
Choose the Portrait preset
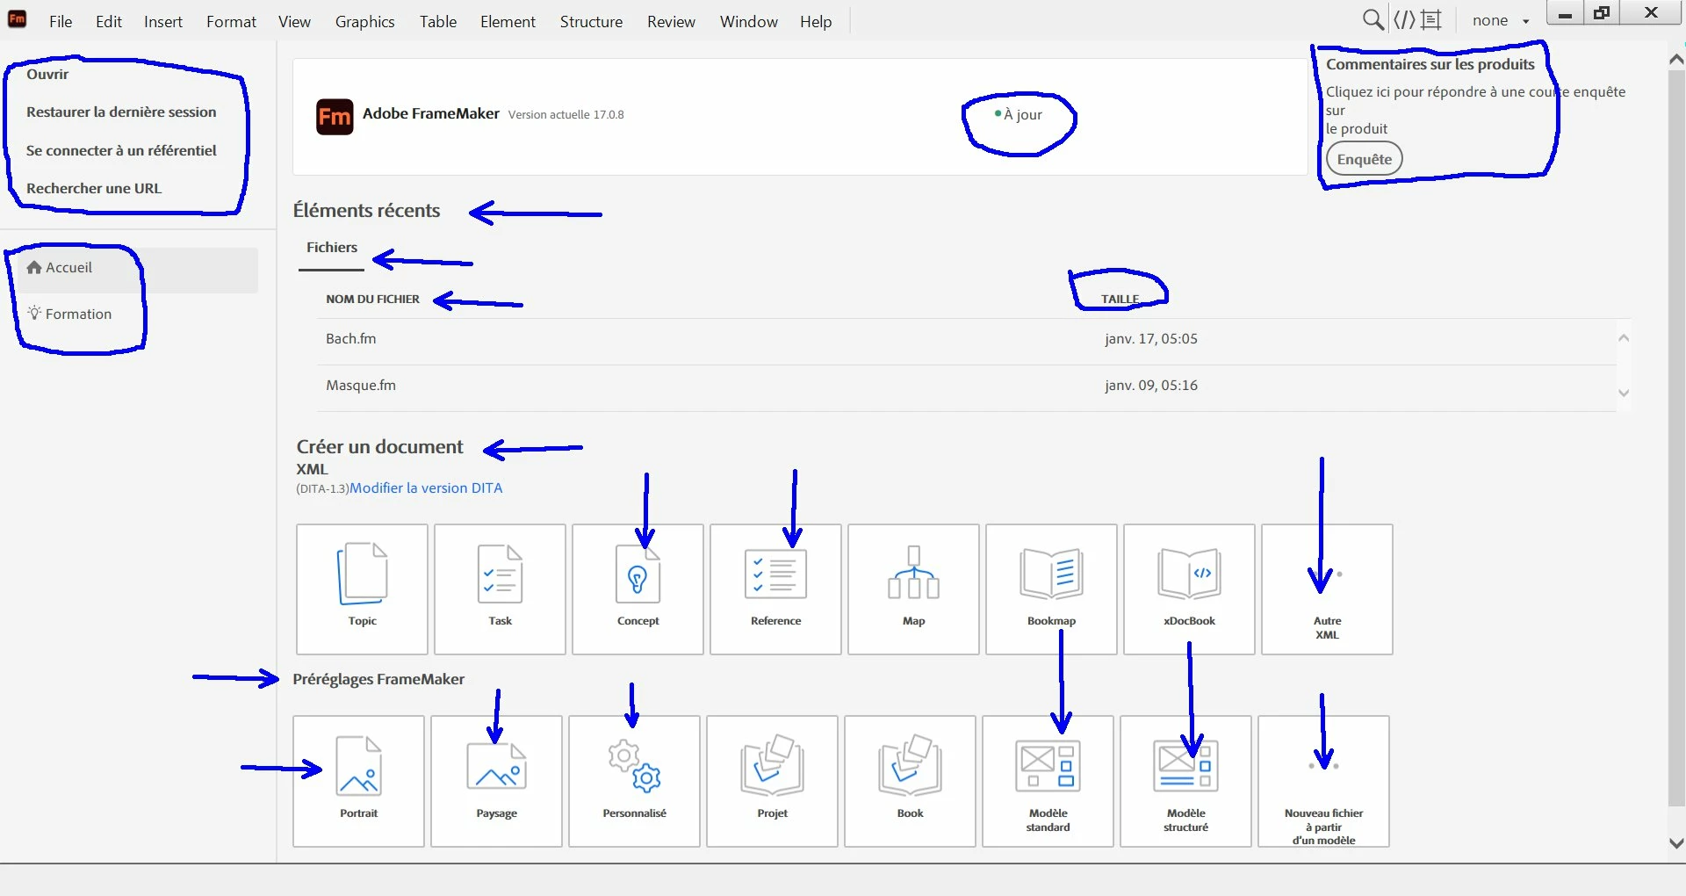click(x=358, y=781)
